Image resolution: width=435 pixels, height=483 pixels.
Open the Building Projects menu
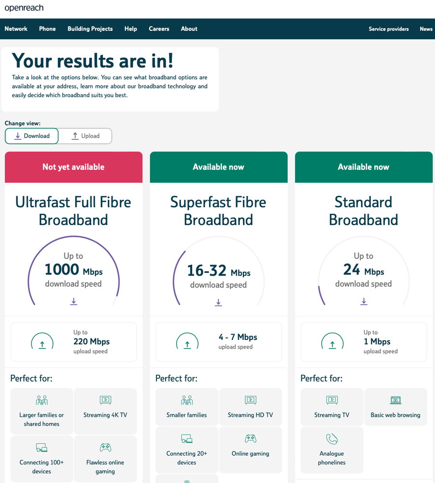coord(90,29)
